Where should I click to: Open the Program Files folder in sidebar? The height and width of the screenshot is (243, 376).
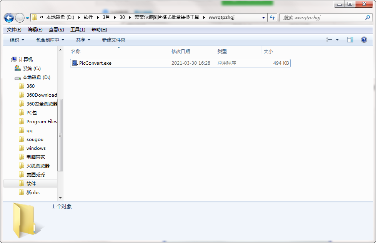pos(42,122)
